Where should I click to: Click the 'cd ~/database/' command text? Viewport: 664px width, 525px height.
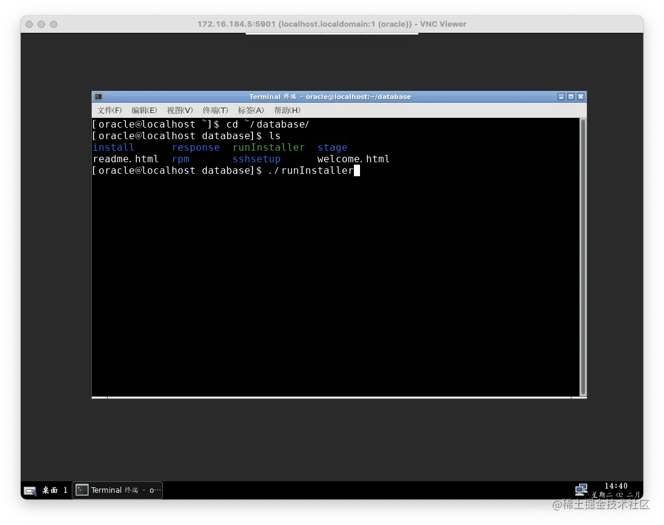click(x=268, y=125)
